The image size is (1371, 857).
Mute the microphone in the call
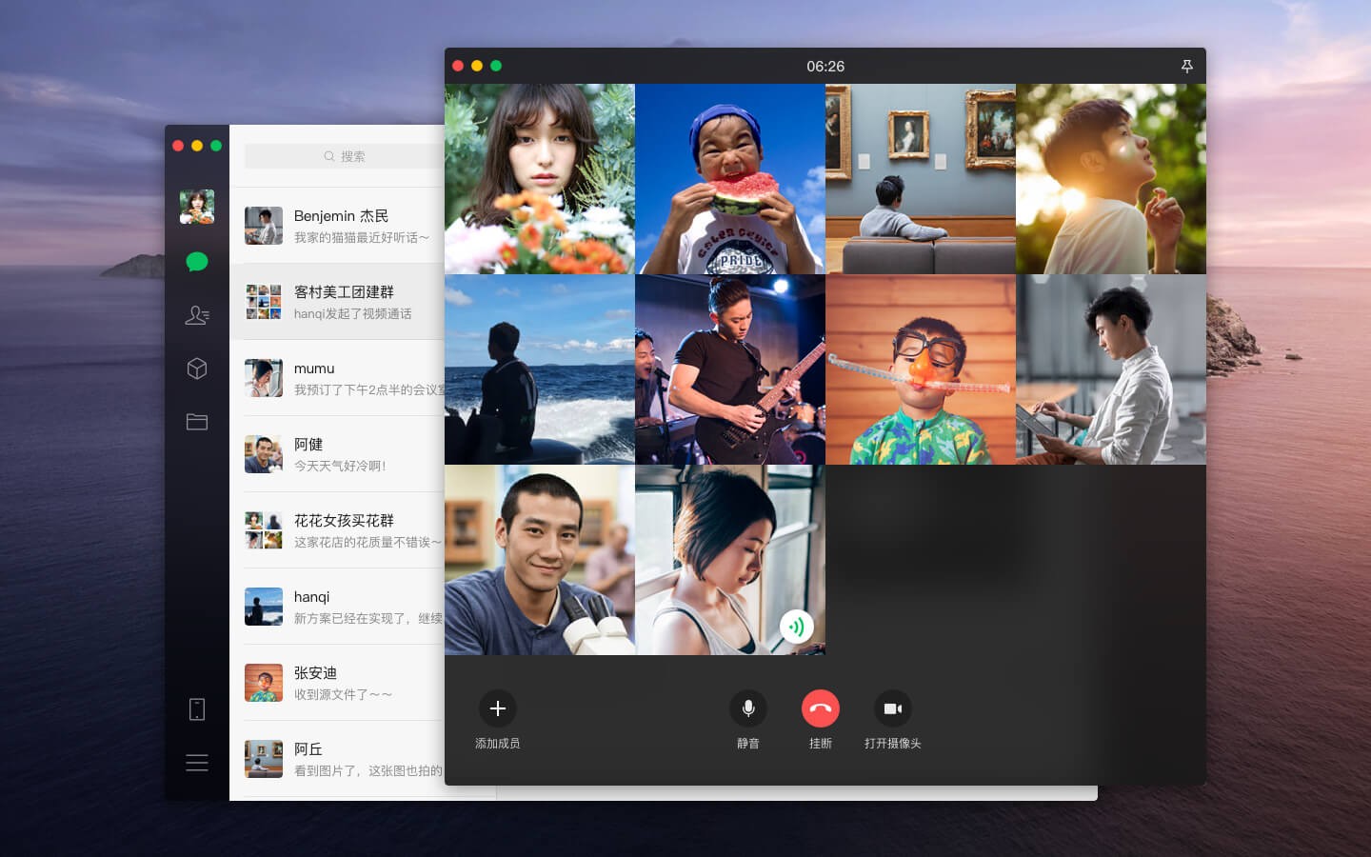[748, 708]
